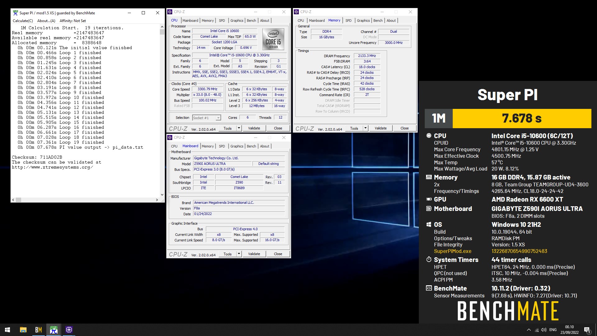Click Validate in the Memory window

tap(381, 128)
